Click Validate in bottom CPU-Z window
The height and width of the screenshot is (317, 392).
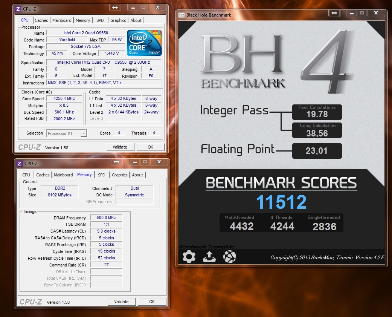(122, 302)
